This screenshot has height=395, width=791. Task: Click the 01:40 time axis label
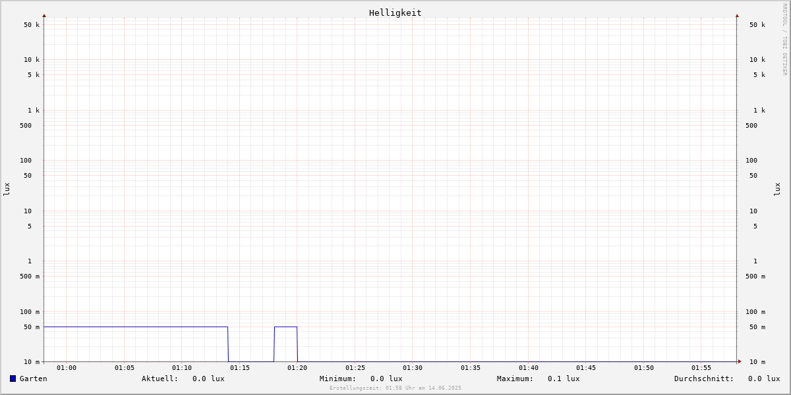coord(529,368)
